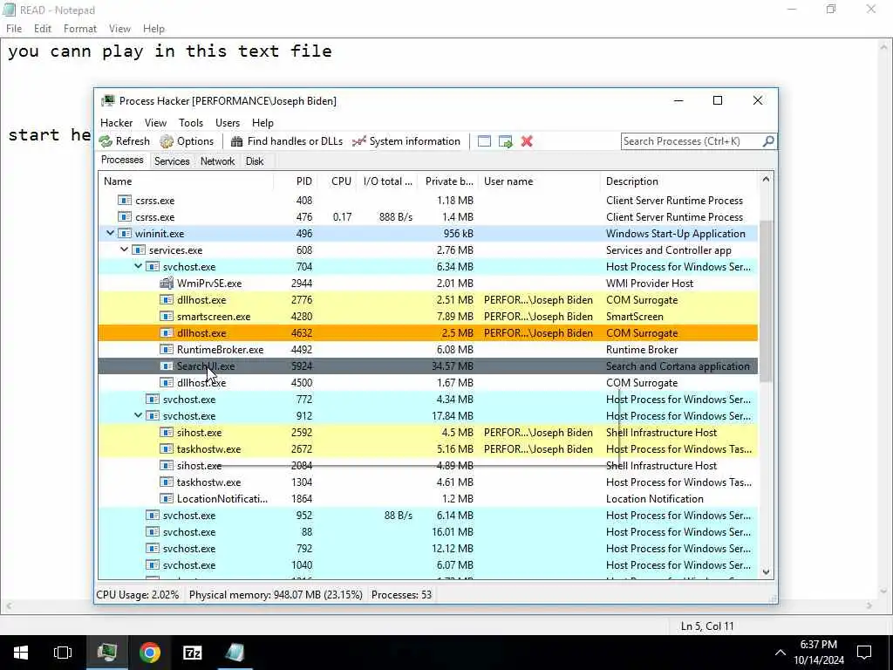This screenshot has height=670, width=893.
Task: Open System information graph icon
Action: [x=358, y=141]
